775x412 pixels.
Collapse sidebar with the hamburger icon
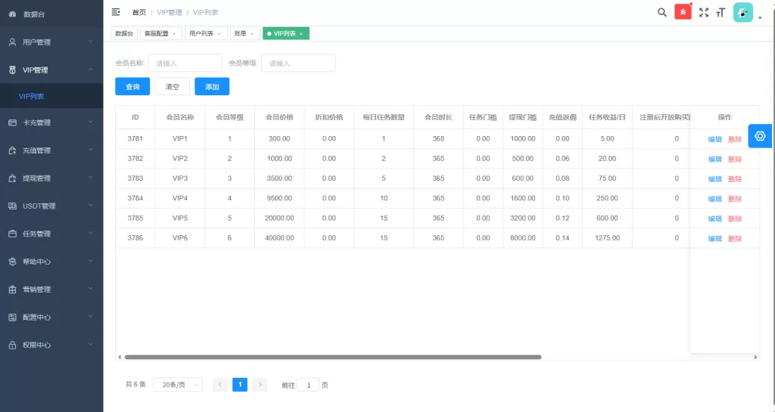(116, 12)
